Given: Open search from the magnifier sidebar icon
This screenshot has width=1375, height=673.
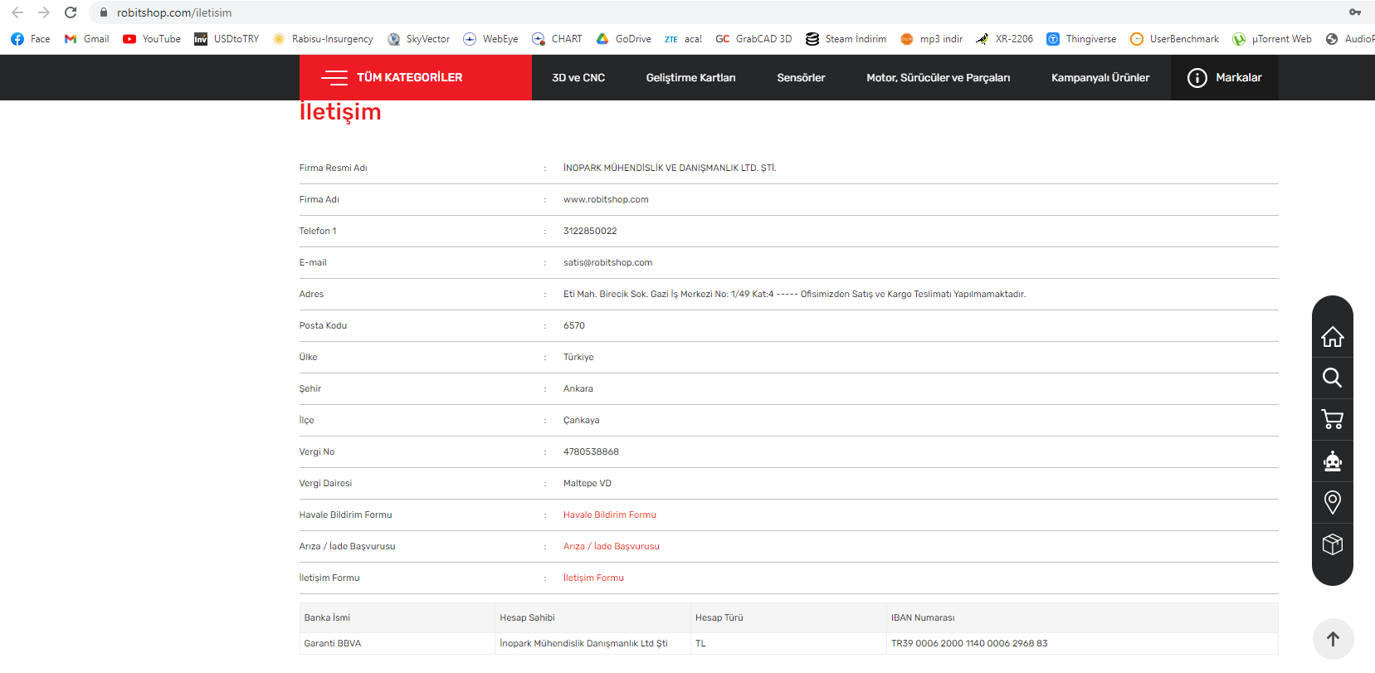Looking at the screenshot, I should 1332,378.
